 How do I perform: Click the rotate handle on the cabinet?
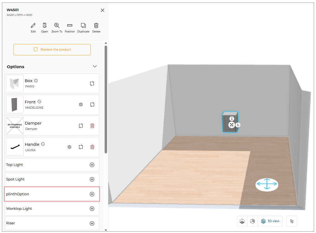(238, 125)
